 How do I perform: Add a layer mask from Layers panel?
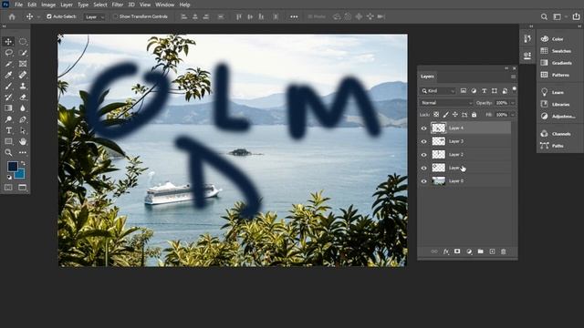[457, 251]
